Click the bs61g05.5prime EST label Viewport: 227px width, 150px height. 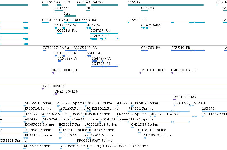(x=72, y=109)
